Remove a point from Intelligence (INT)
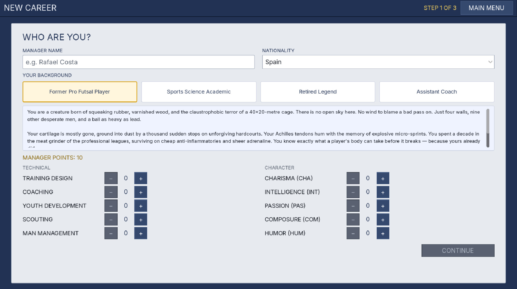The height and width of the screenshot is (289, 517). (353, 192)
